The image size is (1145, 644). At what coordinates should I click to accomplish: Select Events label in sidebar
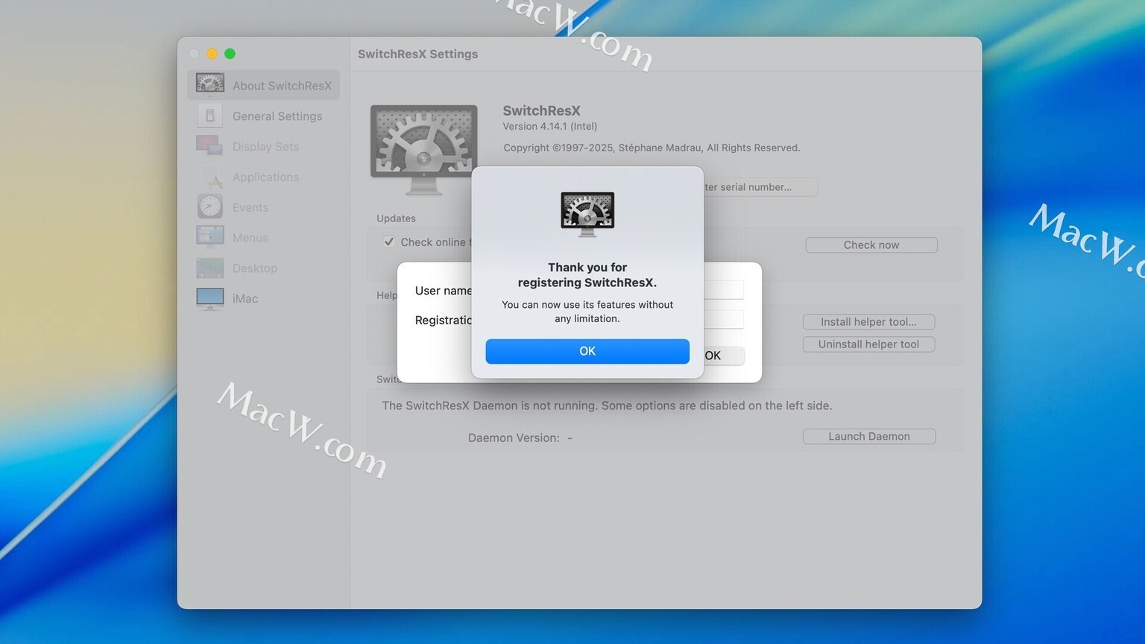click(x=250, y=207)
